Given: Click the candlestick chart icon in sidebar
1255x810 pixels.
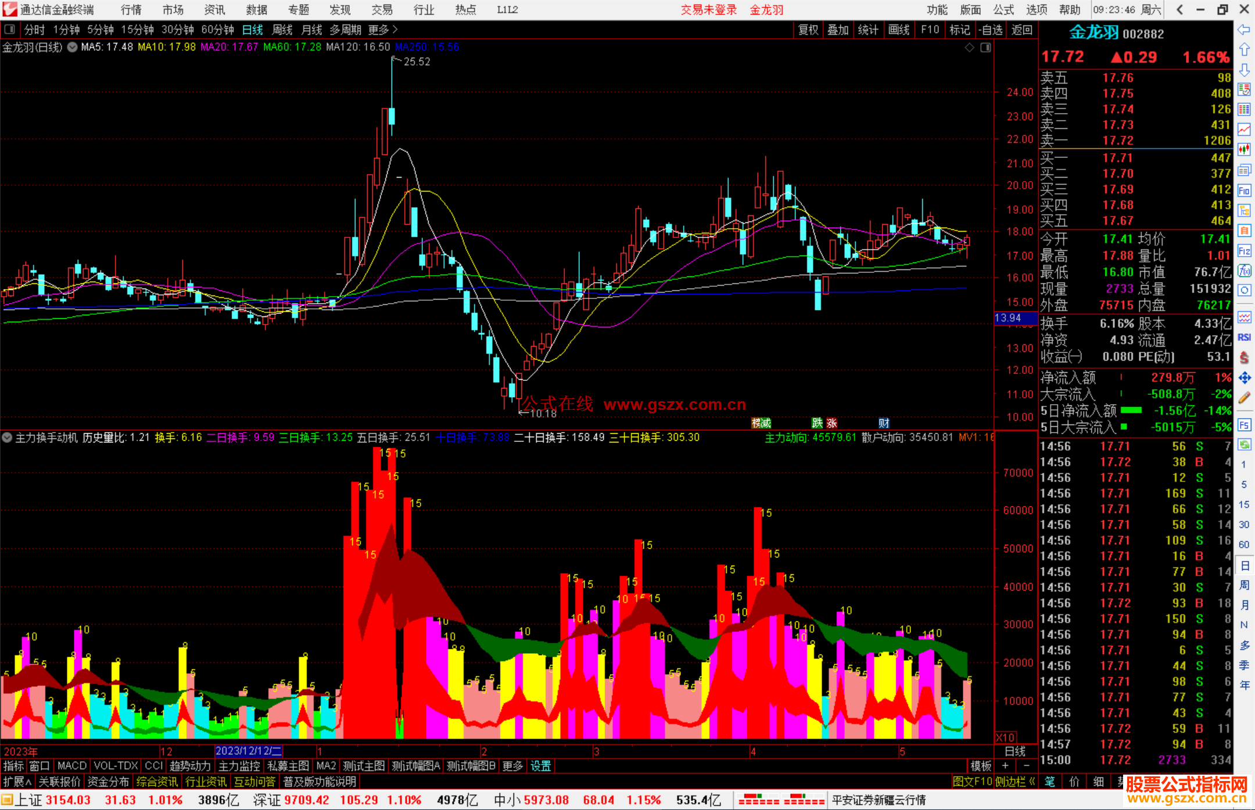Looking at the screenshot, I should 1244,149.
